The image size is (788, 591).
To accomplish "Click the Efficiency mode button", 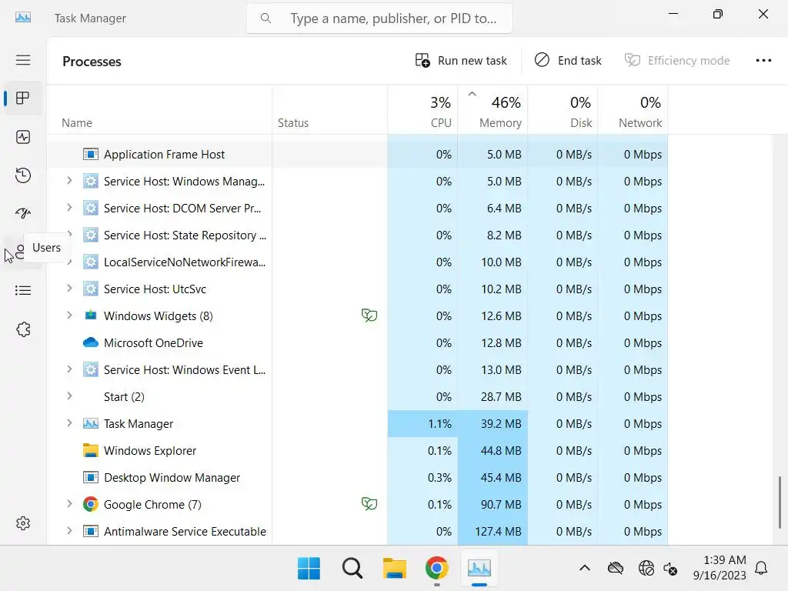I will click(x=677, y=60).
